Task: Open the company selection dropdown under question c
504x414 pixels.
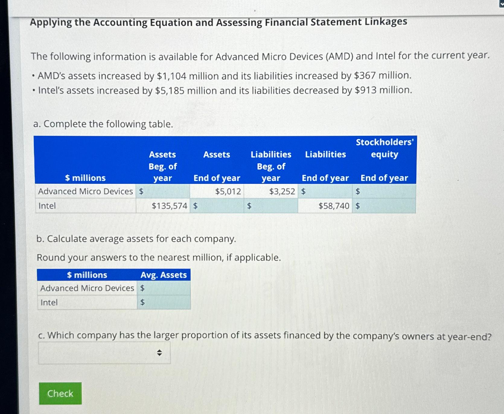Action: [104, 352]
